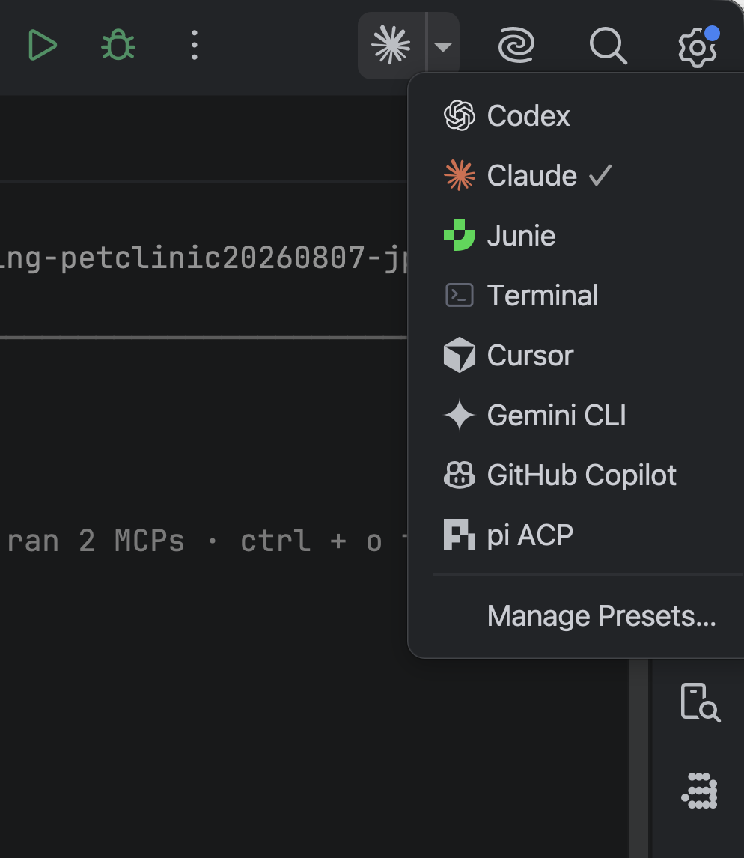Open the file search tool window icon
744x858 pixels.
(701, 702)
